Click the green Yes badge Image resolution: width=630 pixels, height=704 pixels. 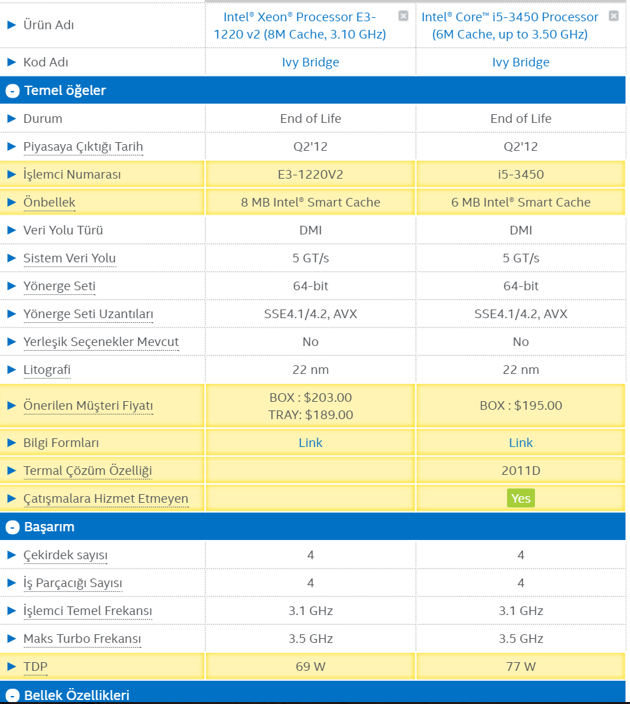tap(521, 498)
